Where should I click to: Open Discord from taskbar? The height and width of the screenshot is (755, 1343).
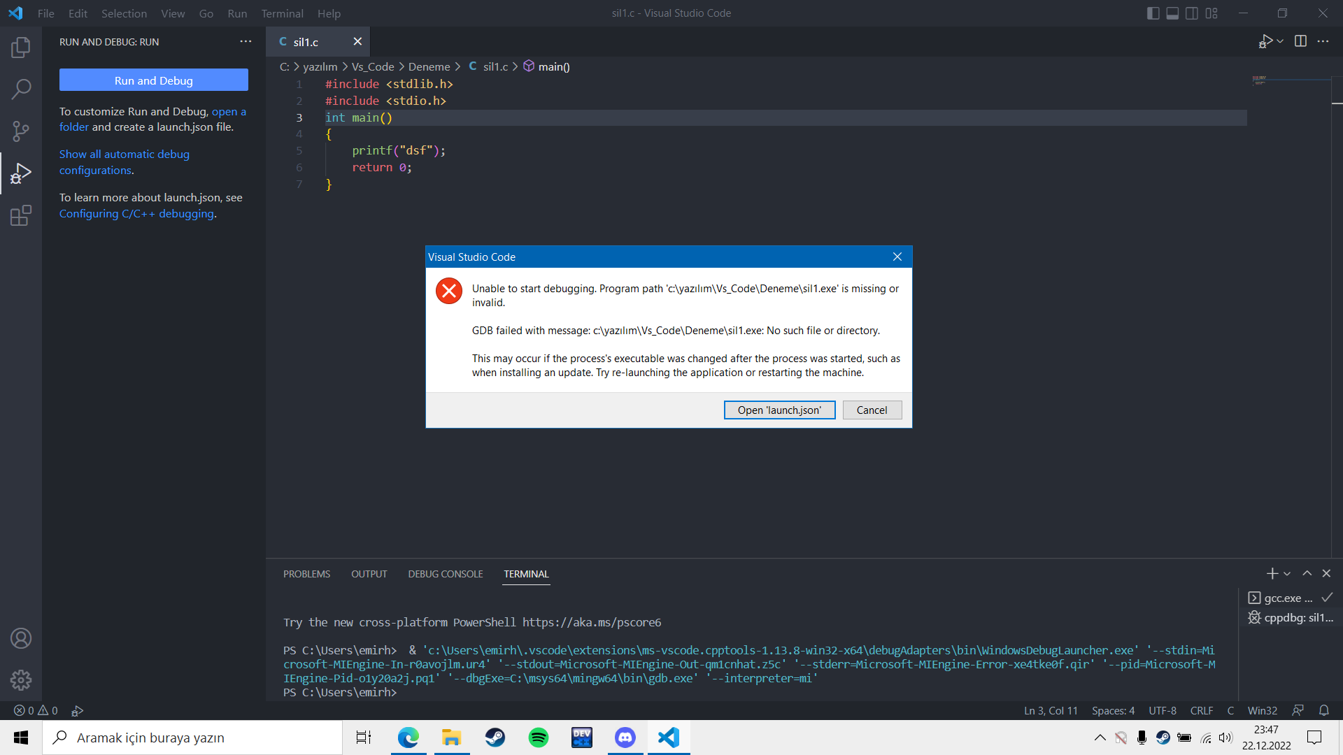pos(625,738)
